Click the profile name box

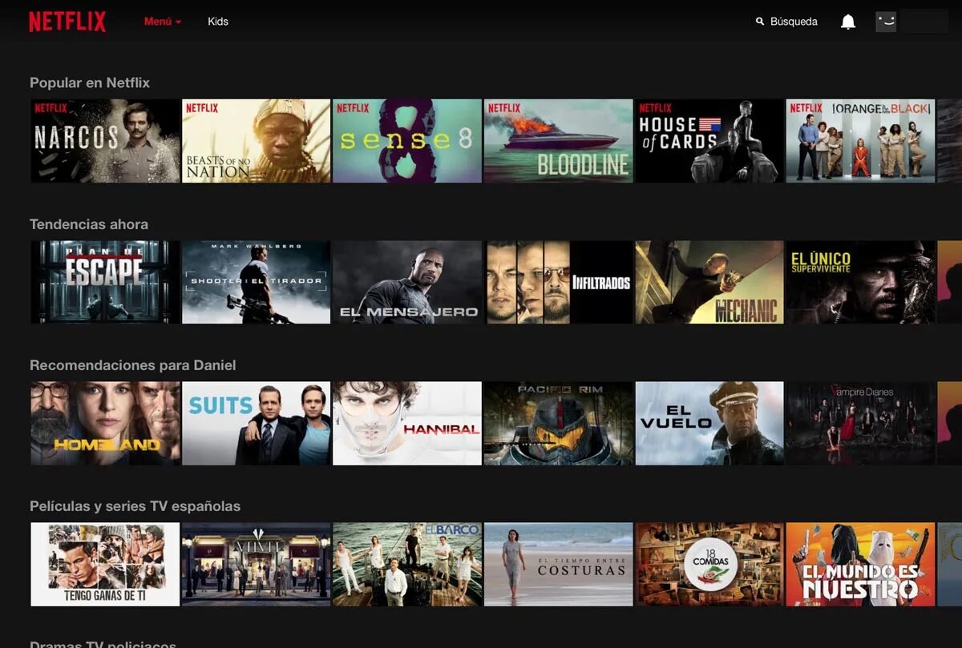tap(924, 22)
